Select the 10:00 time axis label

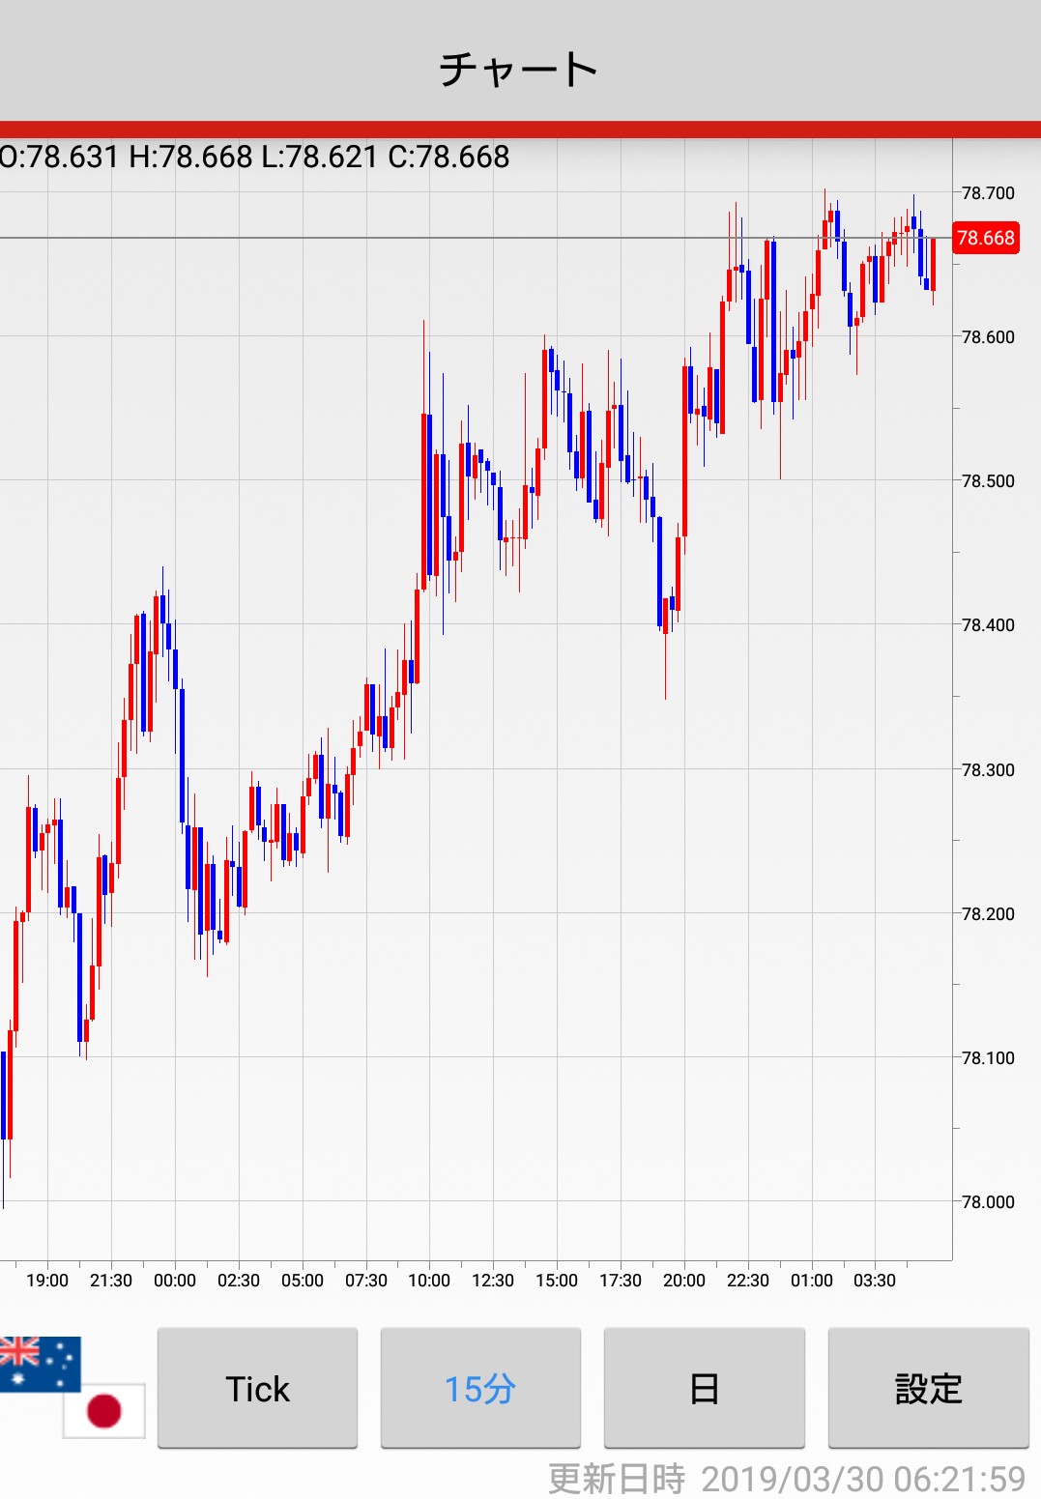click(x=429, y=1281)
